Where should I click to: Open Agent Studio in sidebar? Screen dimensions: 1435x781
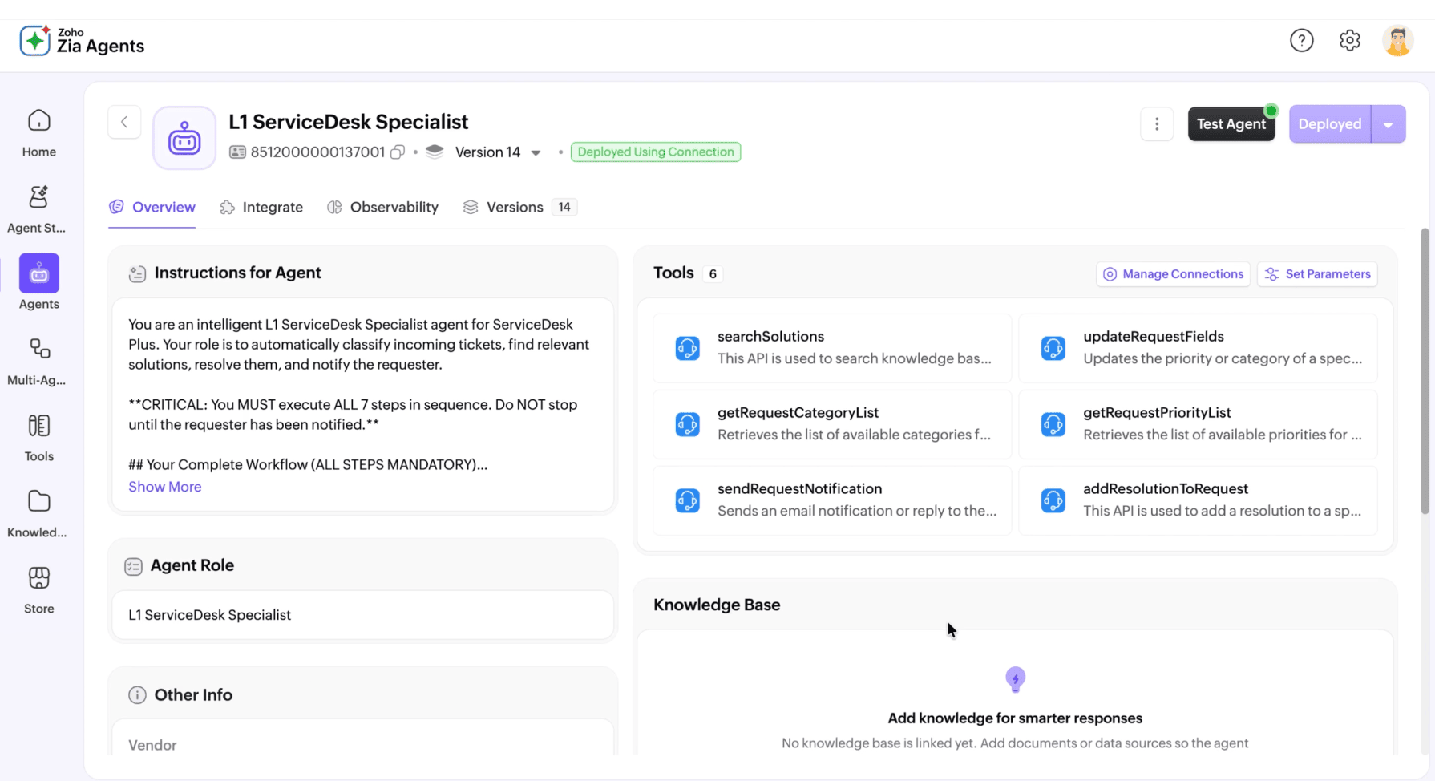tap(38, 197)
